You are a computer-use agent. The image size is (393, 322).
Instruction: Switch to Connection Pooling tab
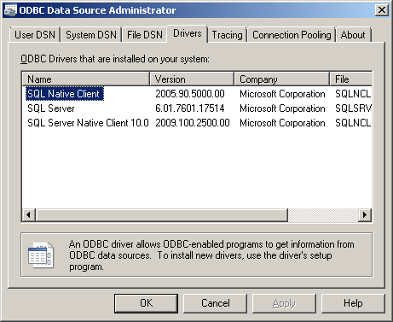(x=292, y=35)
